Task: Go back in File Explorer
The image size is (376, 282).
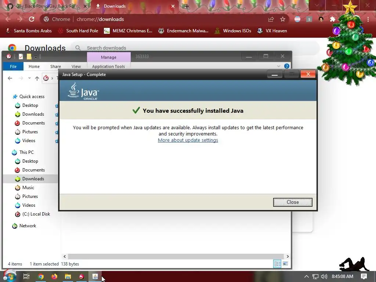Action: click(x=10, y=78)
